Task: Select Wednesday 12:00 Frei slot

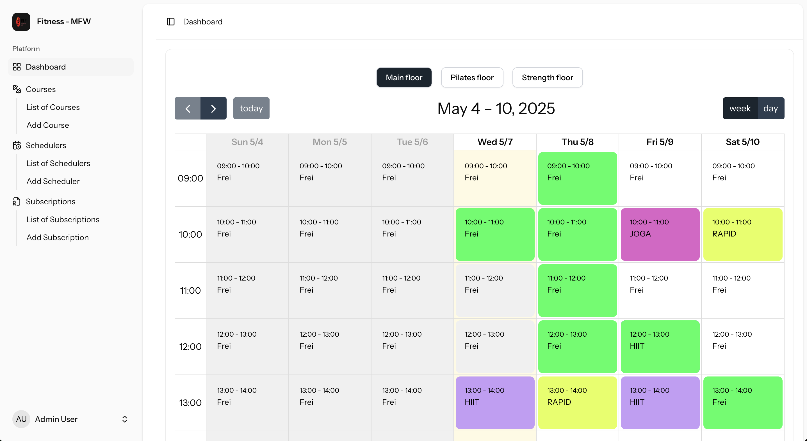Action: pos(495,346)
